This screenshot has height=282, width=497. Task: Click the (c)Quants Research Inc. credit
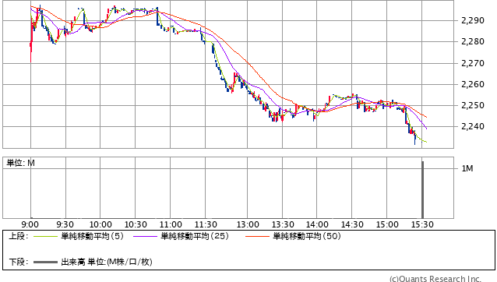(x=435, y=279)
